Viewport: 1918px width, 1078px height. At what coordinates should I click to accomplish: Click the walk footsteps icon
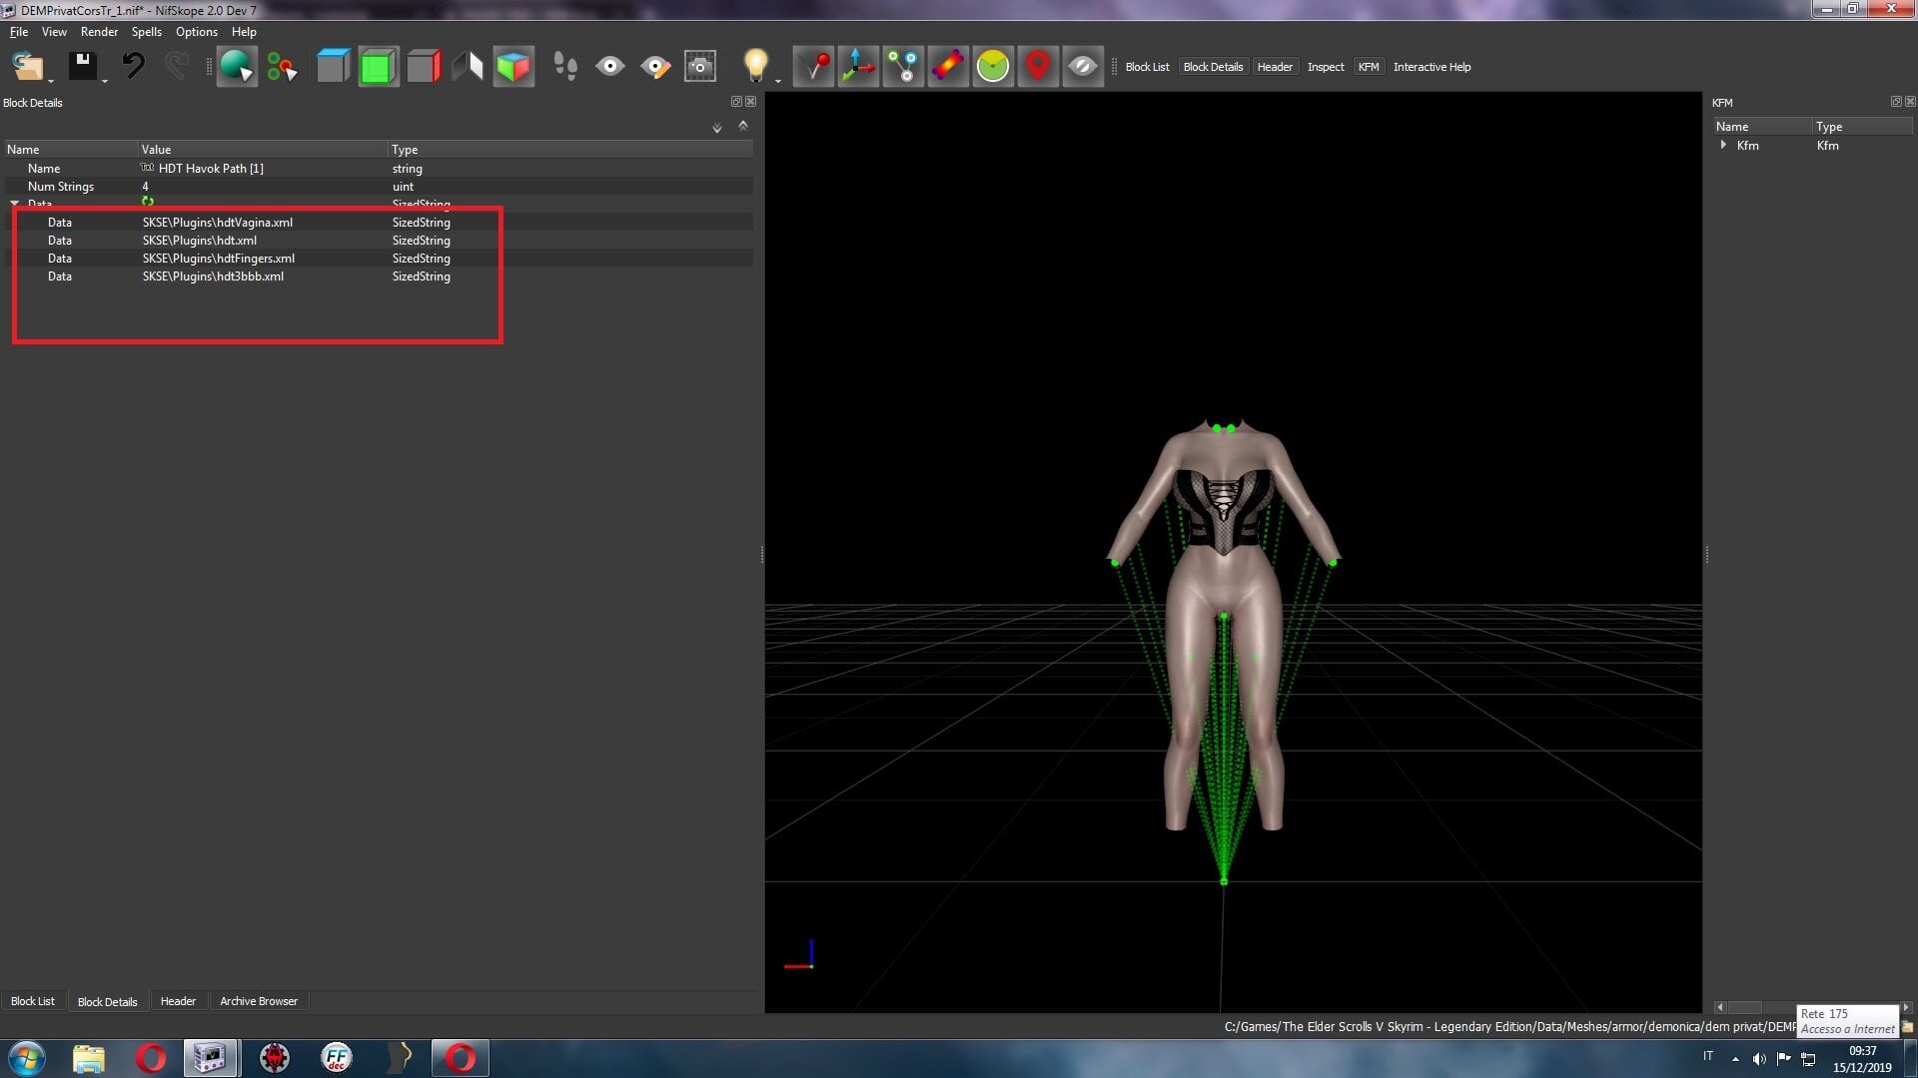(x=565, y=67)
